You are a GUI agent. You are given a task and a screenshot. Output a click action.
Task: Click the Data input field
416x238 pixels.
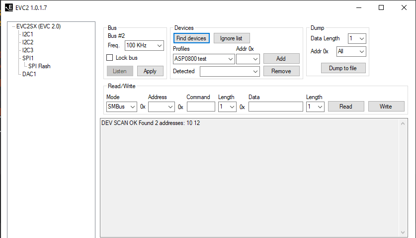pos(276,107)
